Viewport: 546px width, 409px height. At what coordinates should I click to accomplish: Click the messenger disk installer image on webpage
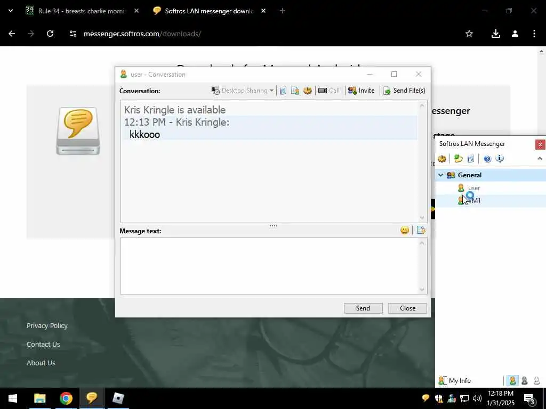pos(78,131)
